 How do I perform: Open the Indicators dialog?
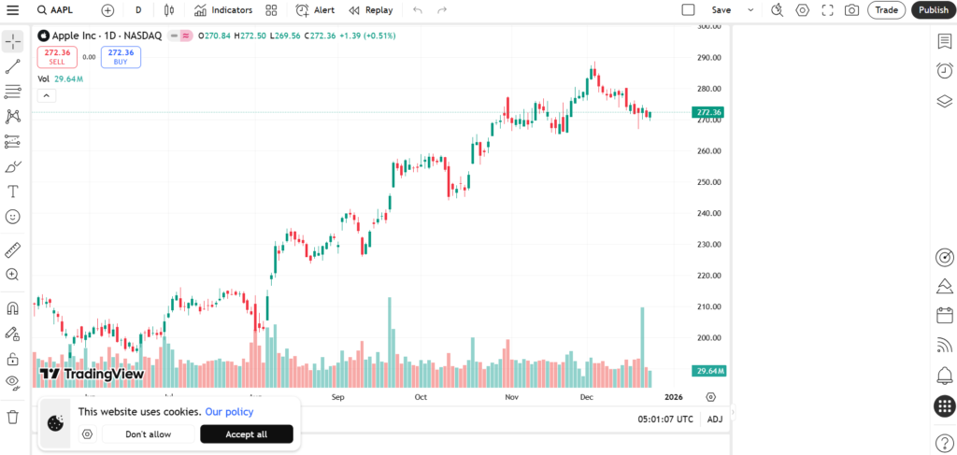click(x=222, y=9)
